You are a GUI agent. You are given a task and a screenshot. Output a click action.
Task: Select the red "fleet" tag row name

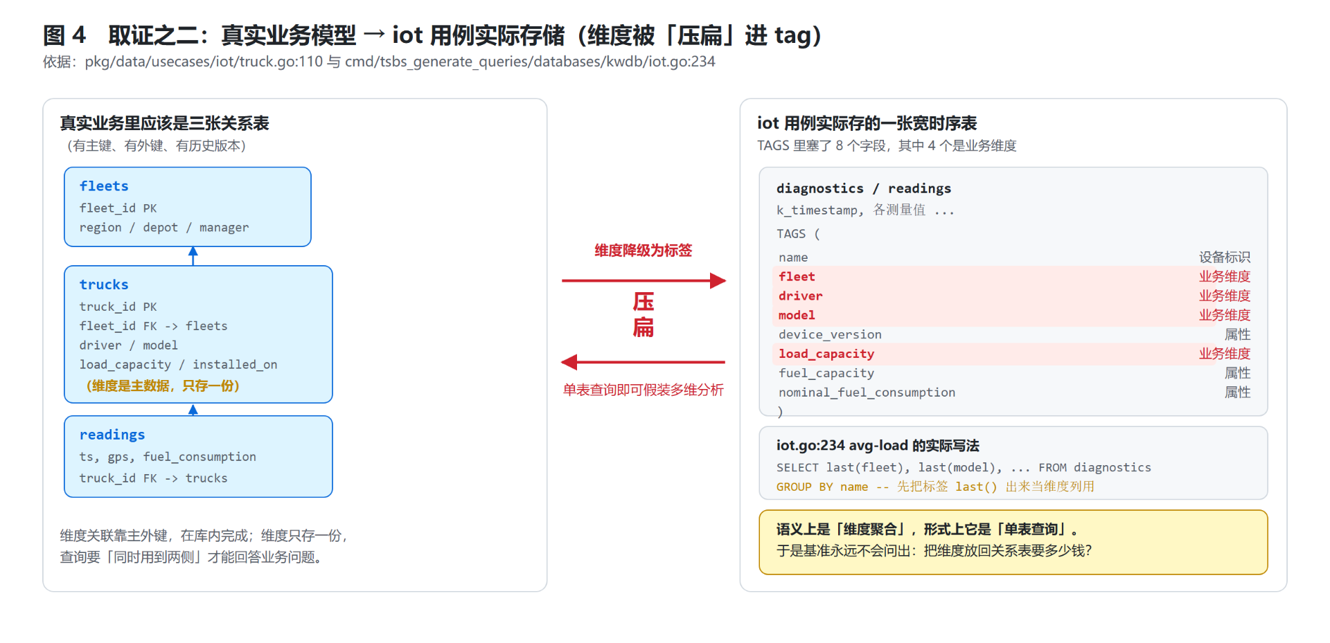coord(797,277)
